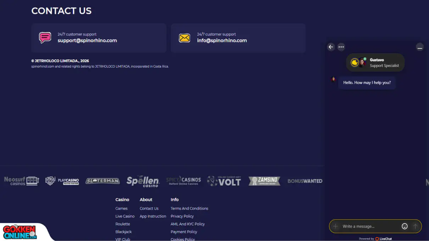Click Gustavo's avatar beside the greeting message
The image size is (429, 241).
click(x=333, y=79)
